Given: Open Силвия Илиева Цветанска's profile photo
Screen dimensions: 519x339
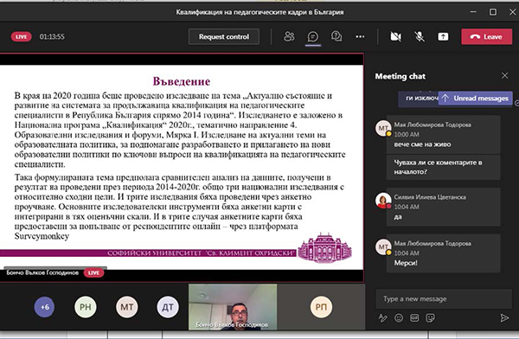Looking at the screenshot, I should (x=383, y=201).
